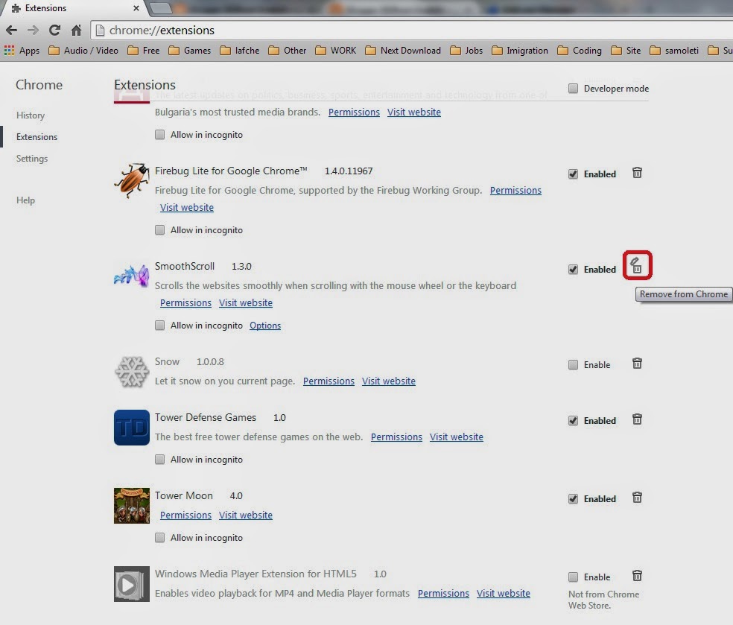This screenshot has height=625, width=733.
Task: Click the Tower Defense Games TD icon
Action: 131,428
